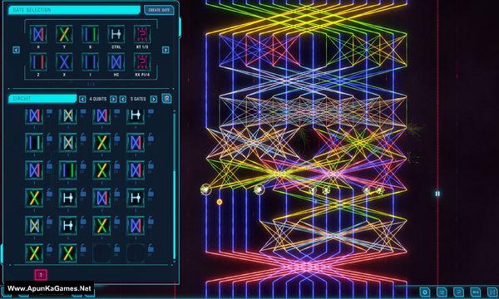499x299 pixels.
Task: Click the pink marker labeled 1
Action: (41, 275)
